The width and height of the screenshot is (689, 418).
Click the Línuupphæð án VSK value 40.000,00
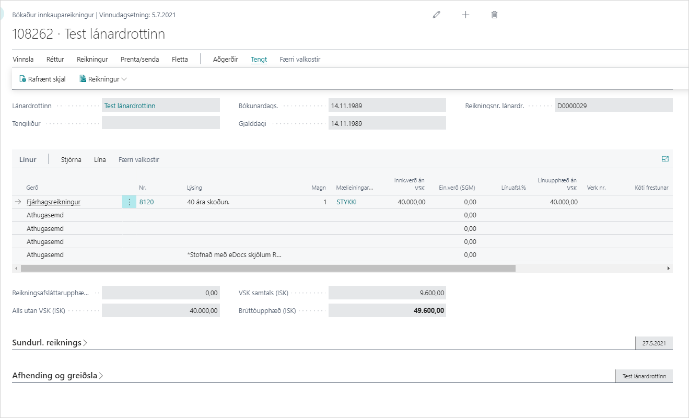[564, 202]
